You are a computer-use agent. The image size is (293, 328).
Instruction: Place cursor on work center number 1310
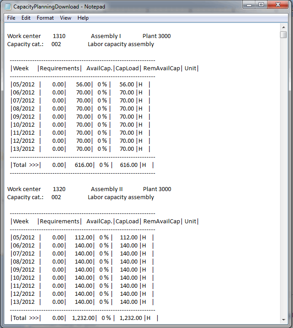tap(59, 36)
